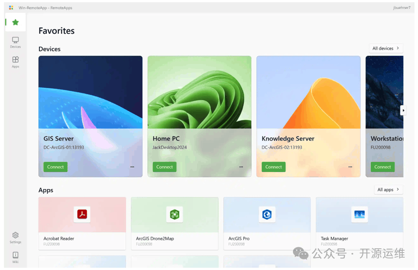The image size is (418, 270).
Task: Open more options for Home PC
Action: click(241, 167)
